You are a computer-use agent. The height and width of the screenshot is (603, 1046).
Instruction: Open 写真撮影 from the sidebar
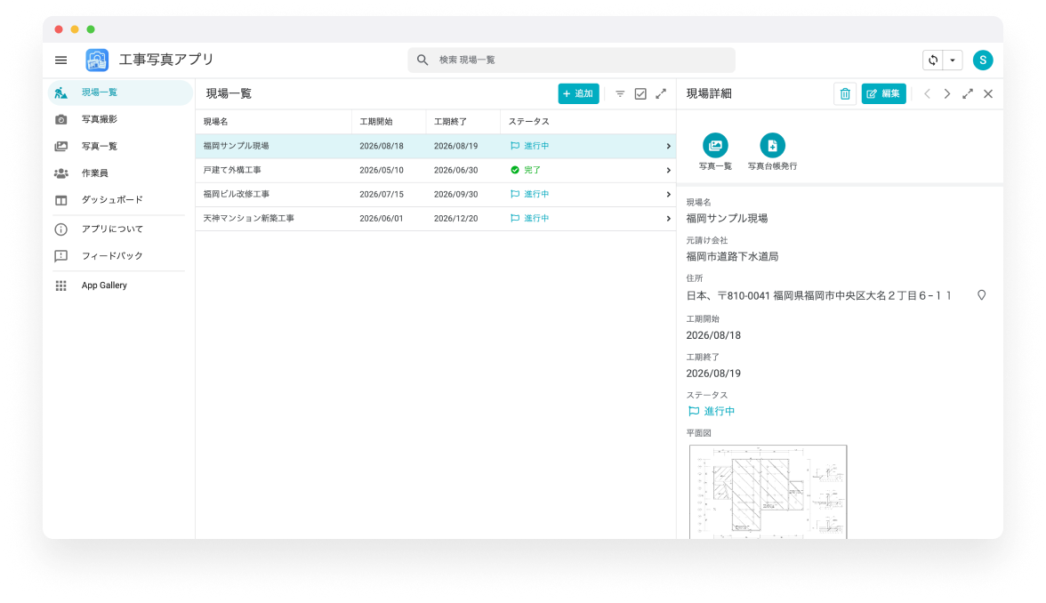tap(120, 119)
